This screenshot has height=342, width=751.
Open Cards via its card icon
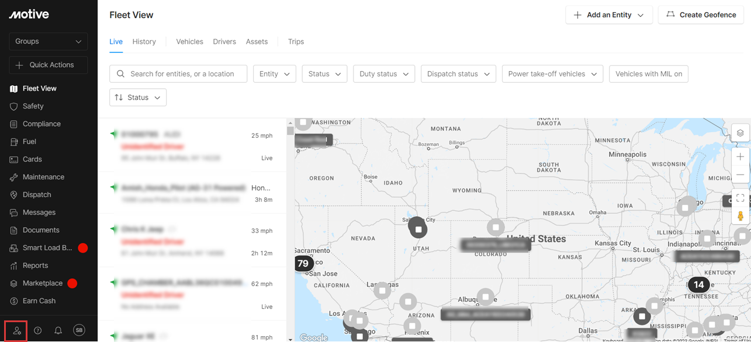point(14,159)
